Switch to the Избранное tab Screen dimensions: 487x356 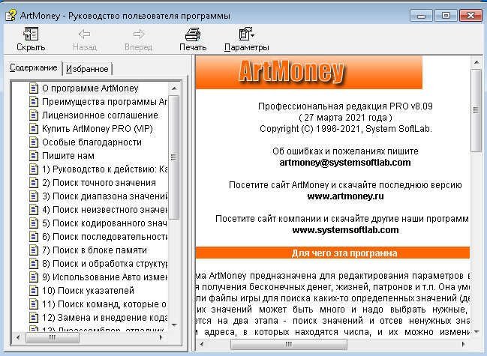coord(88,69)
